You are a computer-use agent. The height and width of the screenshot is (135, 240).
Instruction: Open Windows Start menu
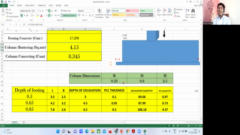[x=58, y=131]
